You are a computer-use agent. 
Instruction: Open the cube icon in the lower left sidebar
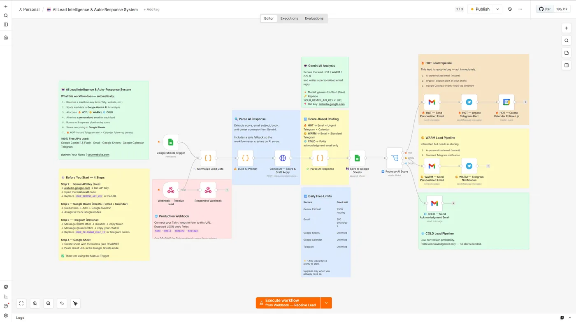pyautogui.click(x=6, y=287)
